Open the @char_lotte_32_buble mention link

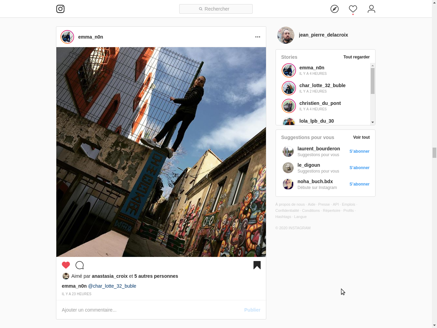pyautogui.click(x=112, y=286)
